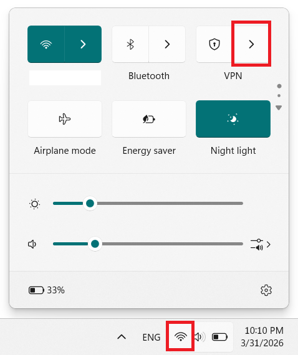Show hidden tray icons caret
Screen dimensions: 298x355
[122, 337]
